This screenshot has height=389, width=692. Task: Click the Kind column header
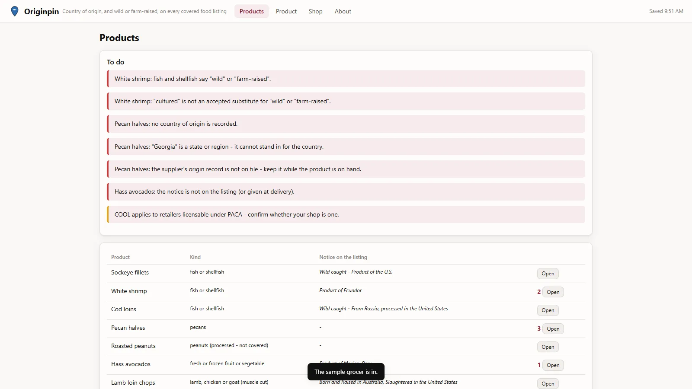pyautogui.click(x=195, y=257)
